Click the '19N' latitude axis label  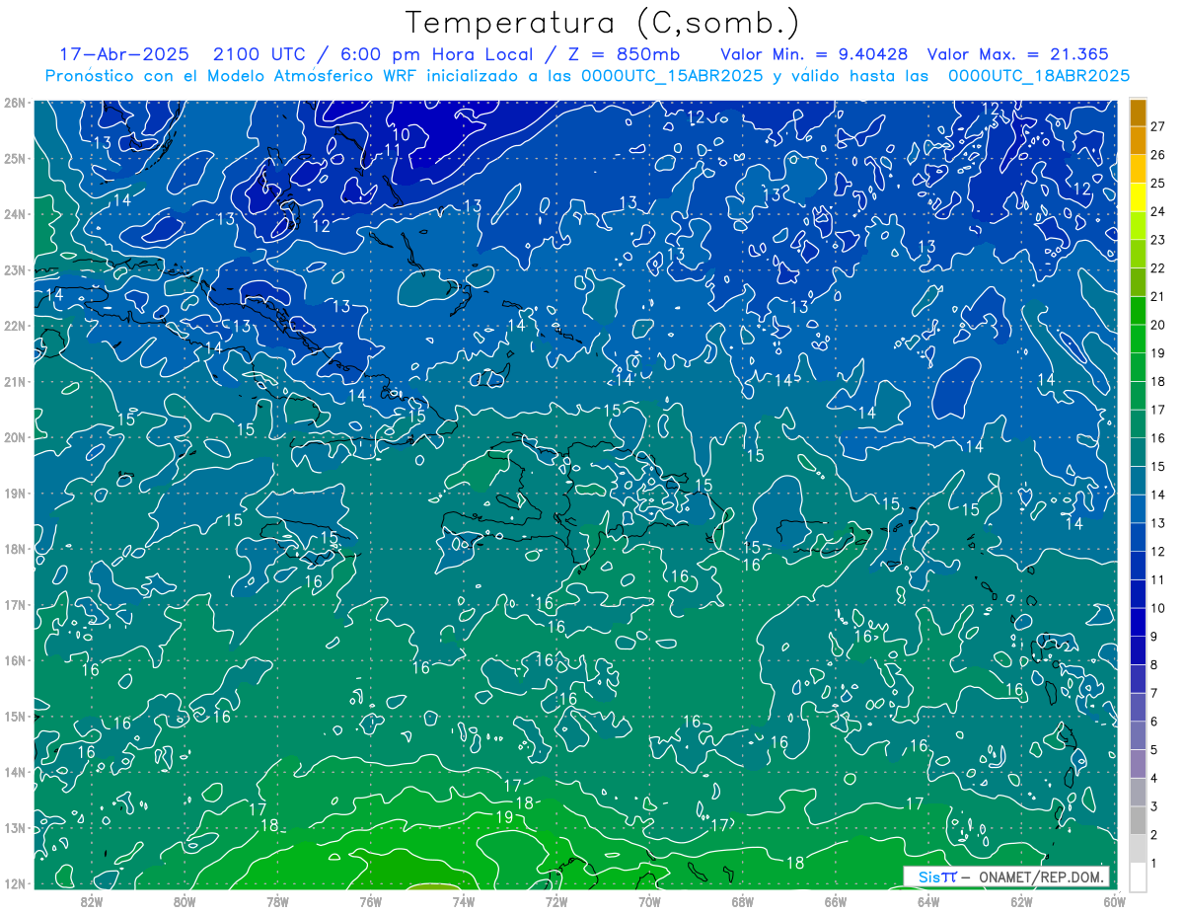click(x=14, y=493)
